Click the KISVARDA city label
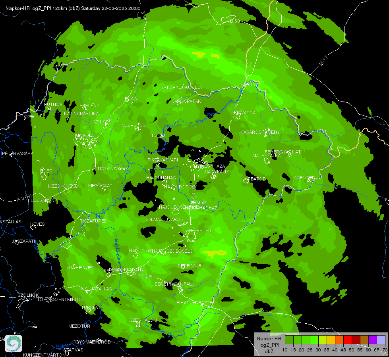This screenshot has width=389, height=357. [x=245, y=113]
